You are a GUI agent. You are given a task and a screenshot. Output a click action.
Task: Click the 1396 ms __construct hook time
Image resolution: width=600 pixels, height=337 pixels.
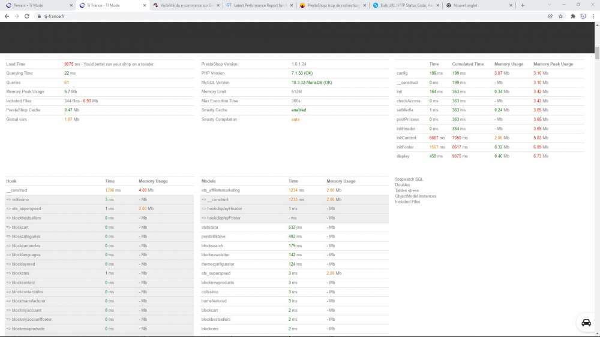(x=113, y=190)
